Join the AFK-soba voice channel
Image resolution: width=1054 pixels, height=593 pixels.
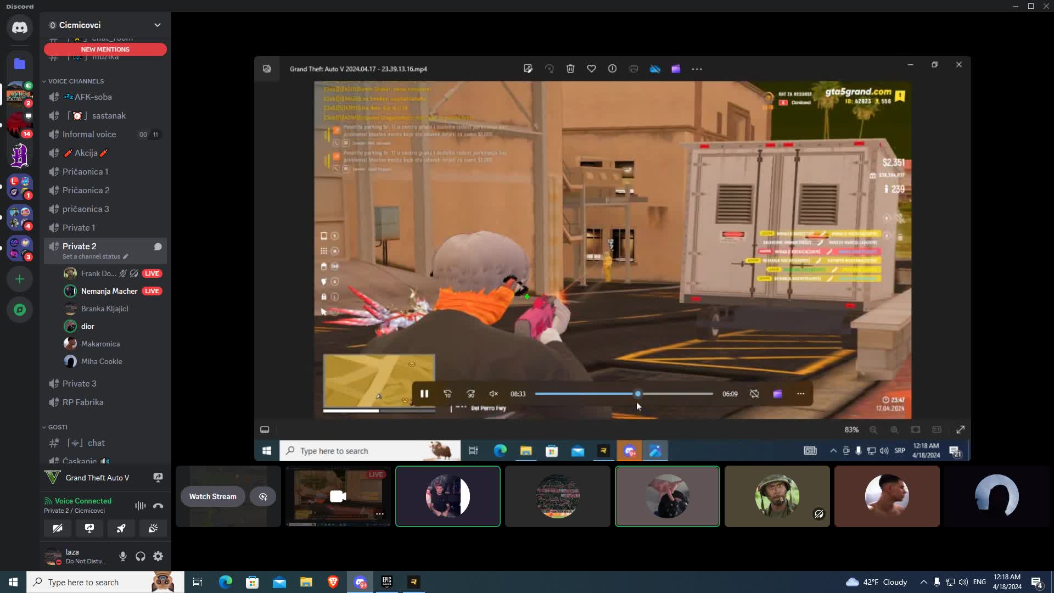point(105,97)
